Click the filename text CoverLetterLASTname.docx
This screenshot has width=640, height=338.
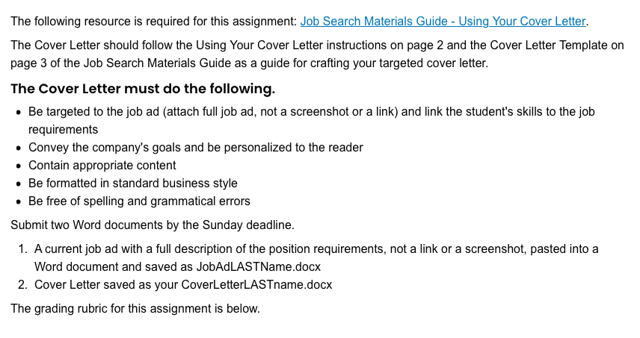[256, 285]
